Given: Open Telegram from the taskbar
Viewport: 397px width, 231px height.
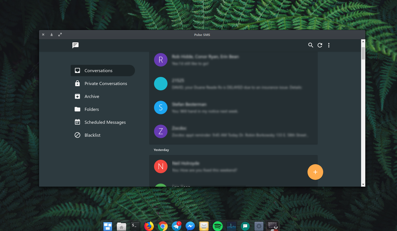Looking at the screenshot, I should [x=176, y=226].
